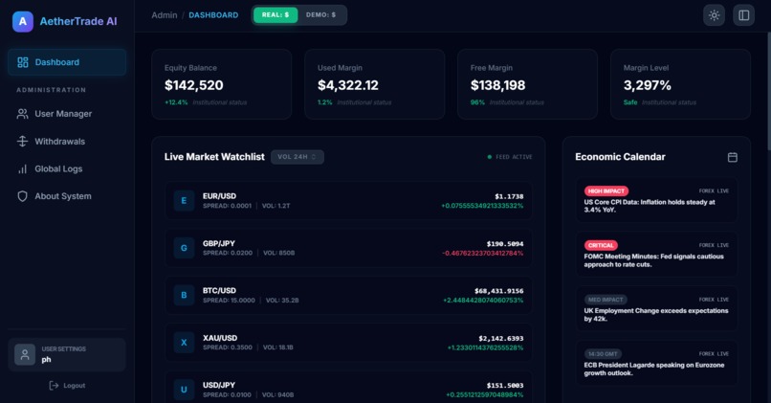Screen dimensions: 771x403
Task: Click the 14:30 GMT time badge
Action: tap(603, 354)
